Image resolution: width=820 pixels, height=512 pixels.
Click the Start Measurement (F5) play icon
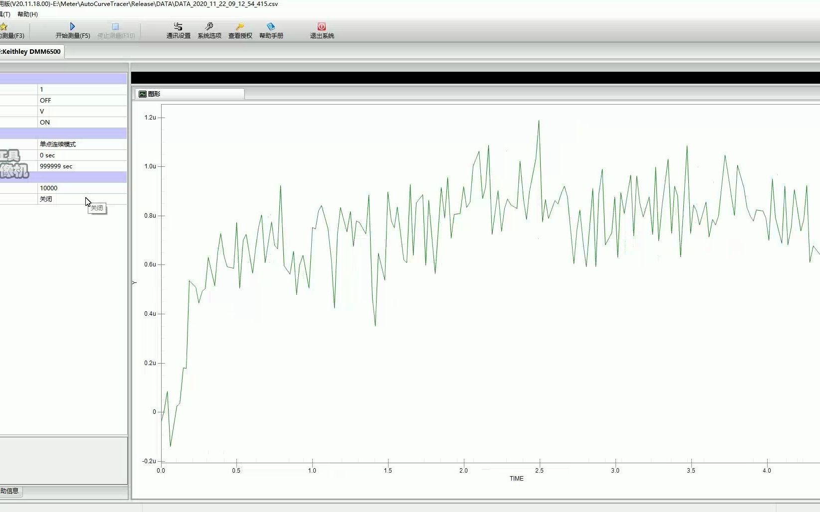tap(72, 26)
